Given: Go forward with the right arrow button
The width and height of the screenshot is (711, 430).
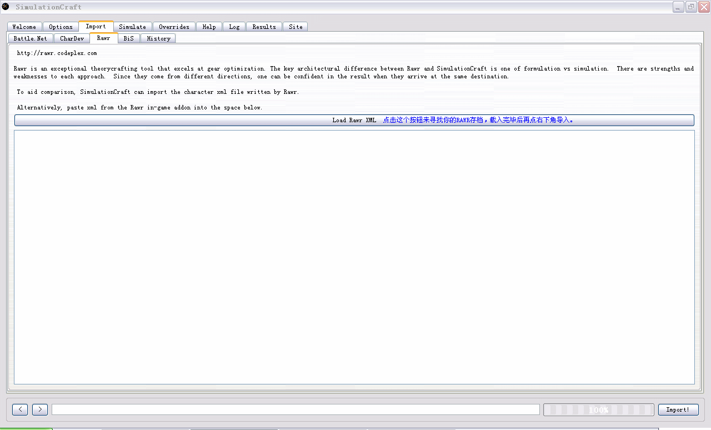Looking at the screenshot, I should tap(40, 409).
